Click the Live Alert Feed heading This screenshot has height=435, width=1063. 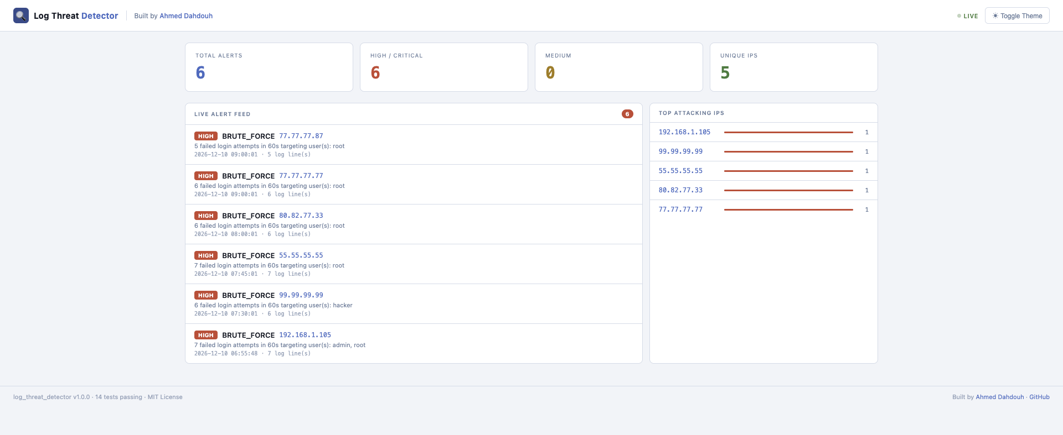[x=222, y=114]
